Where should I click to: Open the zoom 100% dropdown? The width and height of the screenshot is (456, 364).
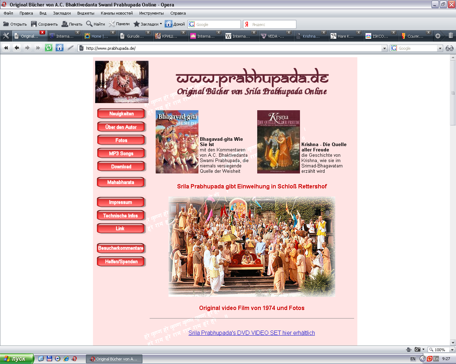click(452, 350)
